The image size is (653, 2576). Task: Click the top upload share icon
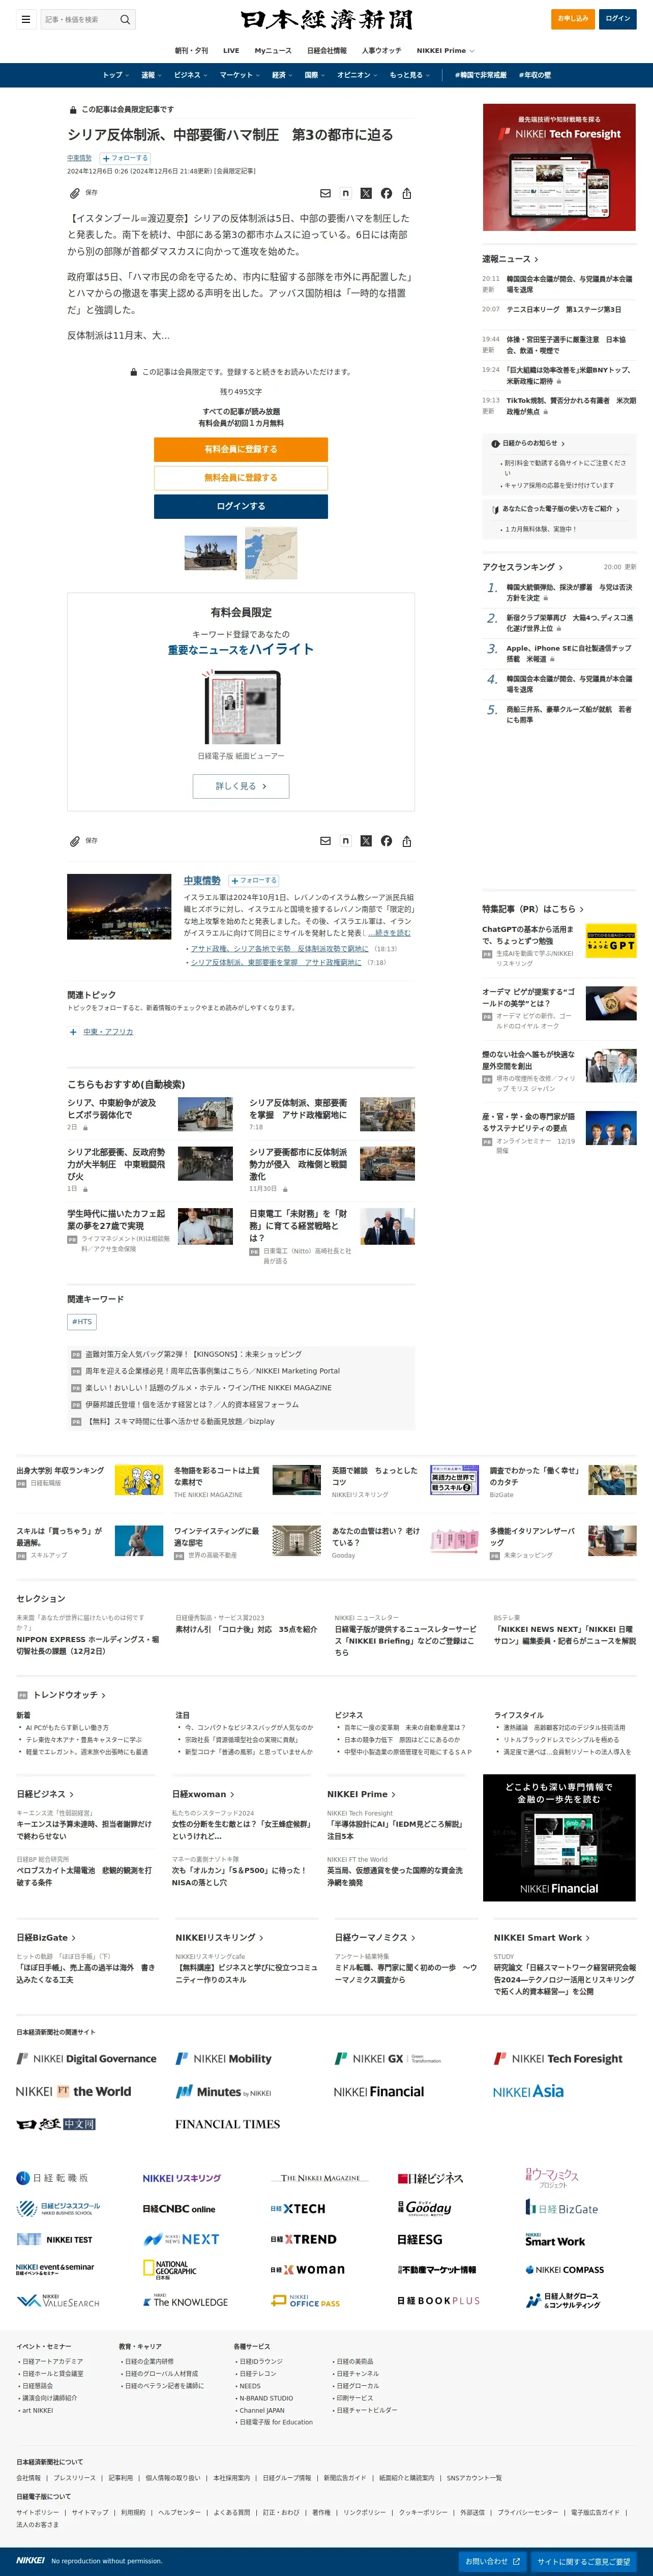click(407, 193)
